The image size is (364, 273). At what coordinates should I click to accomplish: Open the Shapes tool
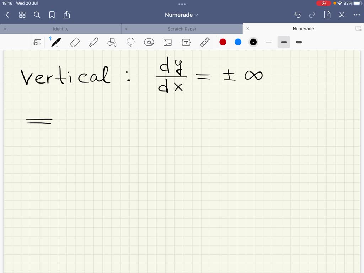pos(112,42)
